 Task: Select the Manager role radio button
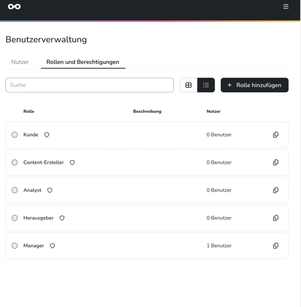coord(14,246)
